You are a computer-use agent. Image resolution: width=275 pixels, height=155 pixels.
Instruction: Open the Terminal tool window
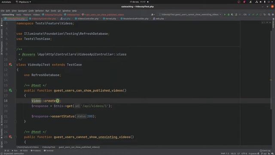[x=49, y=151]
